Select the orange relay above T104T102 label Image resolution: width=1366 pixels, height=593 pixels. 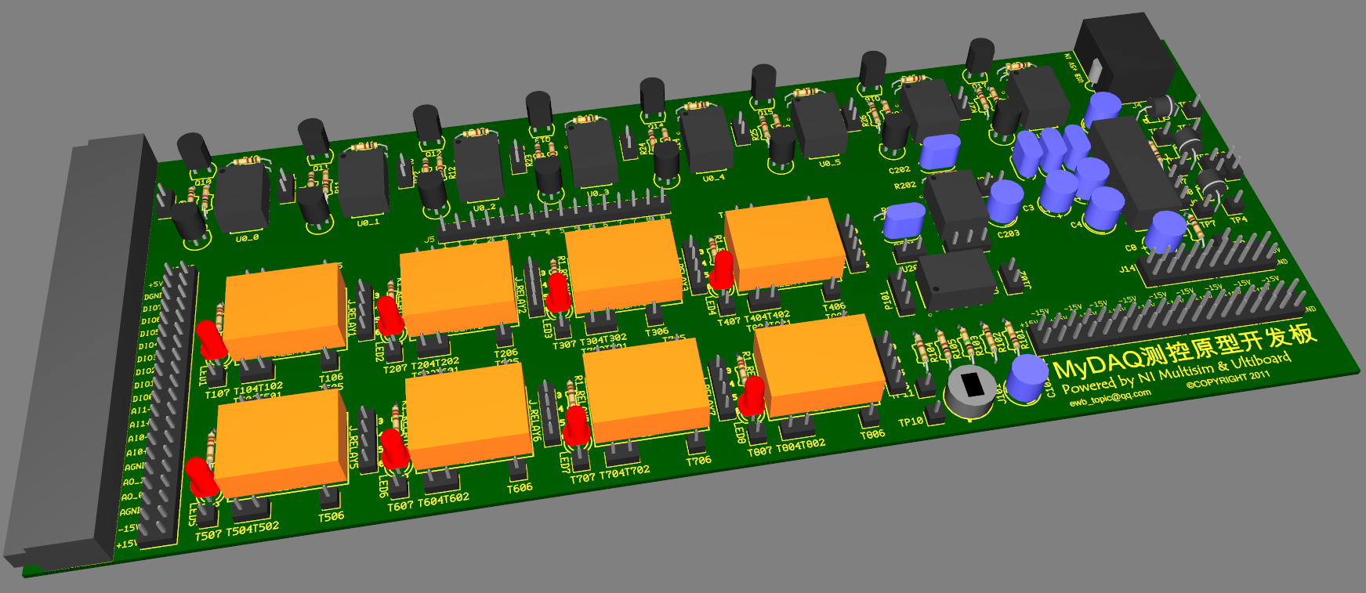[285, 312]
